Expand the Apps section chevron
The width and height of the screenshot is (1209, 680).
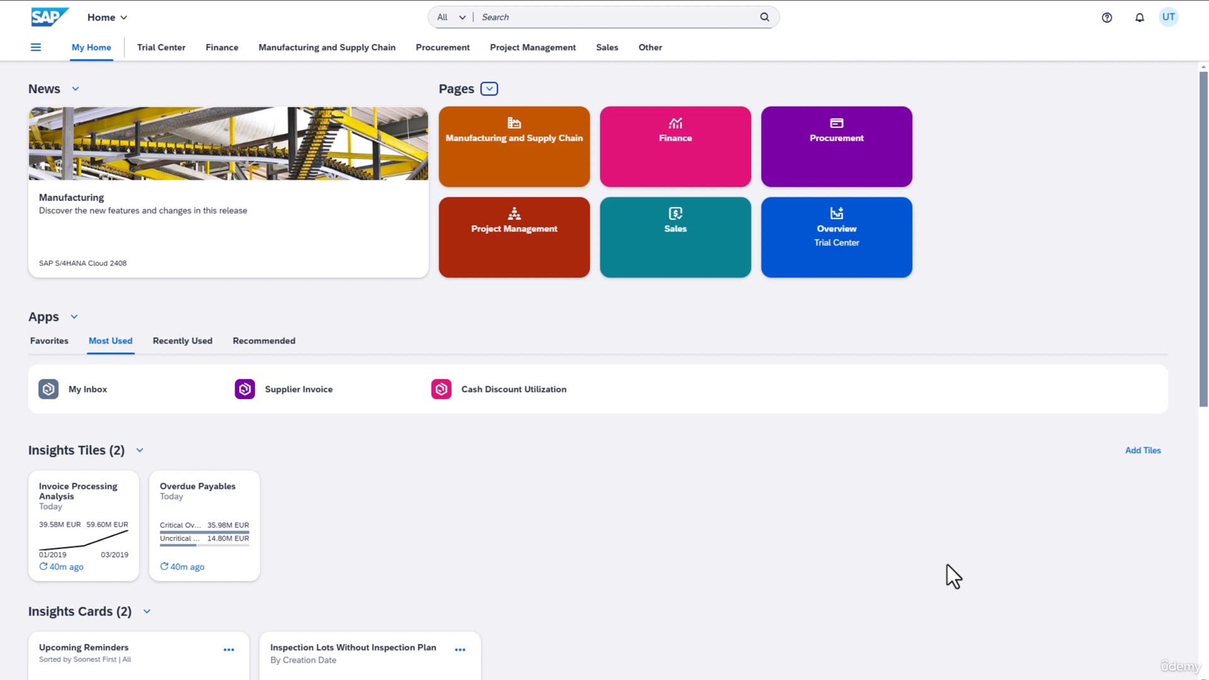[74, 317]
